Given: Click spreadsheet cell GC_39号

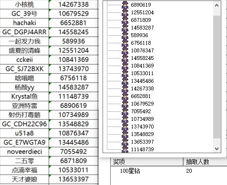Looking at the screenshot, I should [x=24, y=14].
